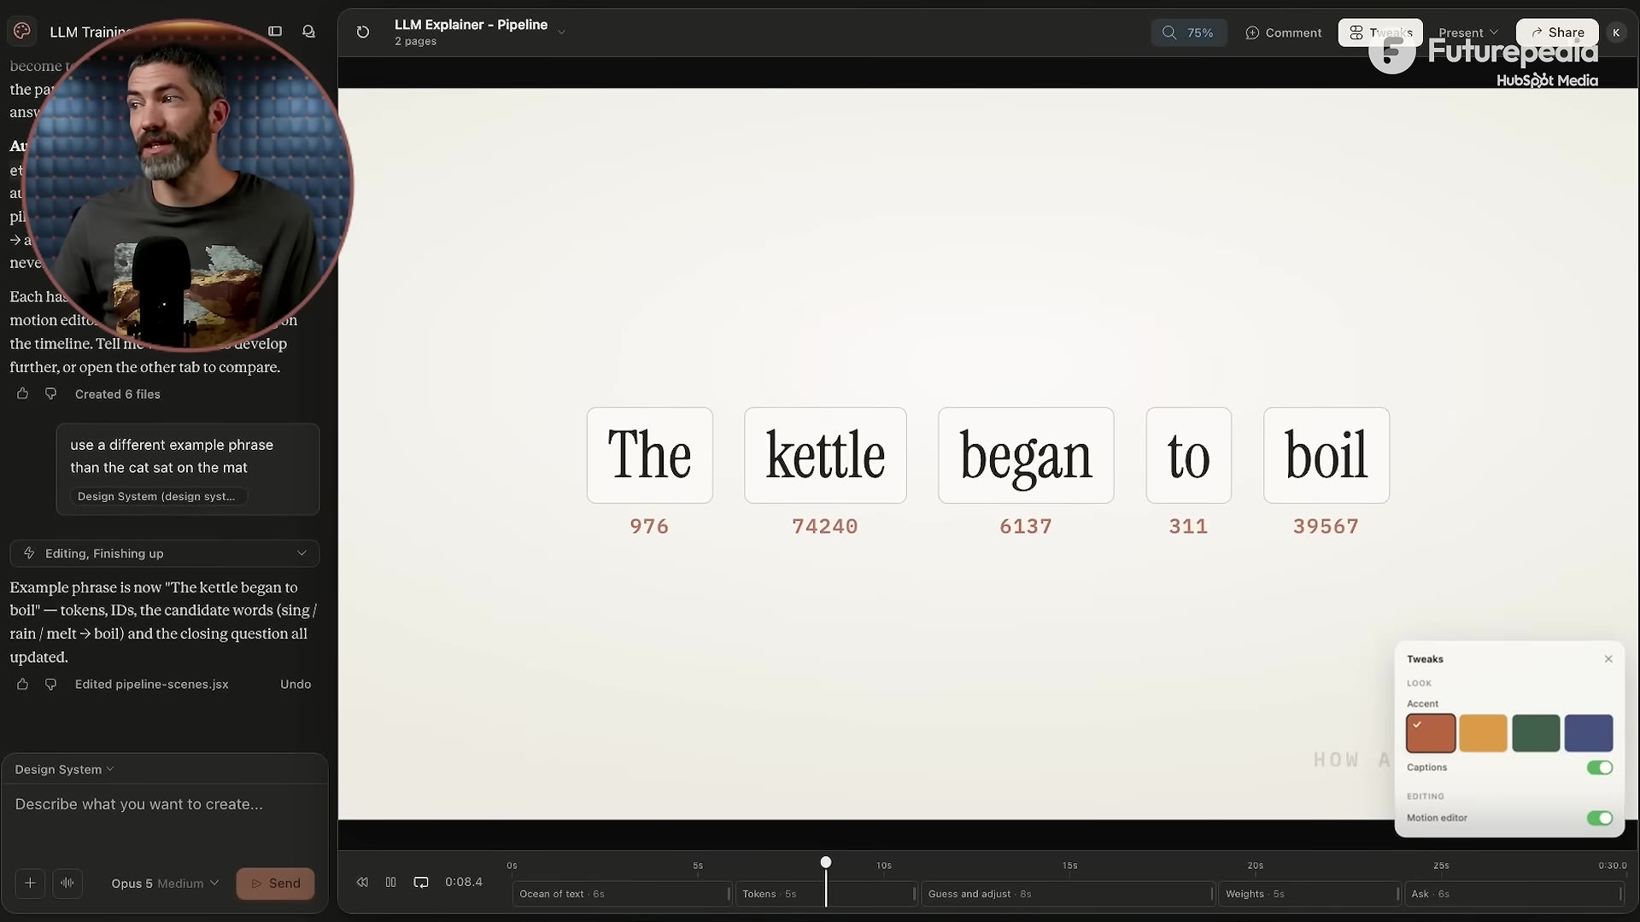Click the reload preview icon
This screenshot has height=922, width=1640.
tap(363, 32)
